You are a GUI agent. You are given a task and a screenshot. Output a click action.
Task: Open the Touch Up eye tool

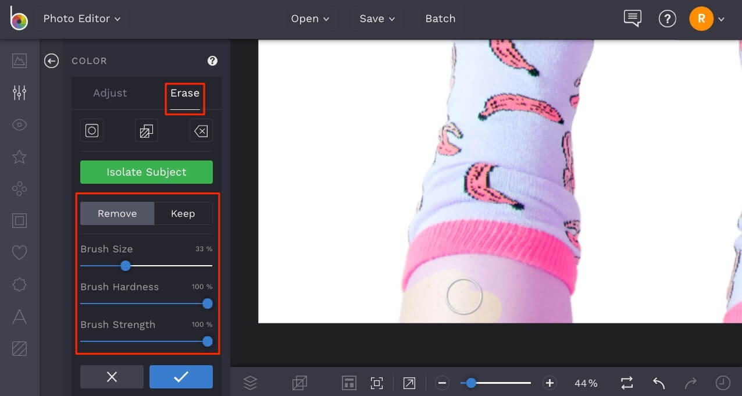pos(19,124)
